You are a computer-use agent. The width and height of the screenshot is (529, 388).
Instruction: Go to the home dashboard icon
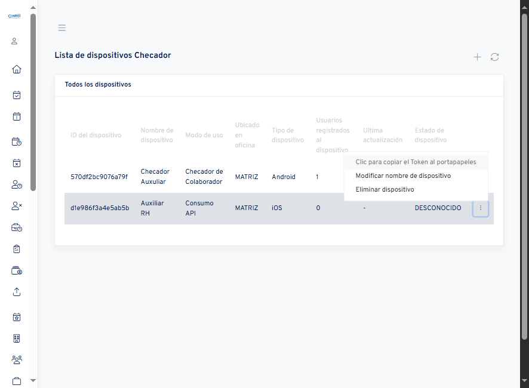point(17,69)
